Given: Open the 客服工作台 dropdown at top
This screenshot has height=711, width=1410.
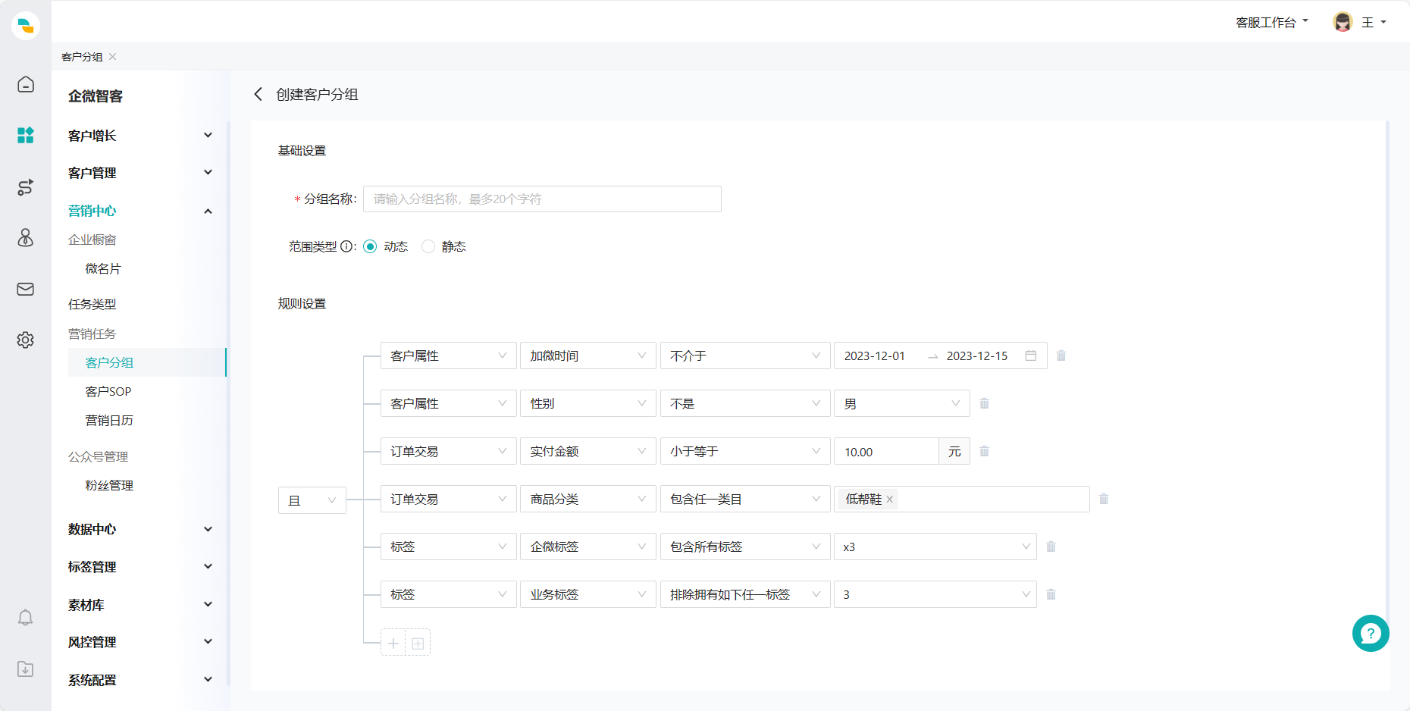Looking at the screenshot, I should pyautogui.click(x=1272, y=23).
